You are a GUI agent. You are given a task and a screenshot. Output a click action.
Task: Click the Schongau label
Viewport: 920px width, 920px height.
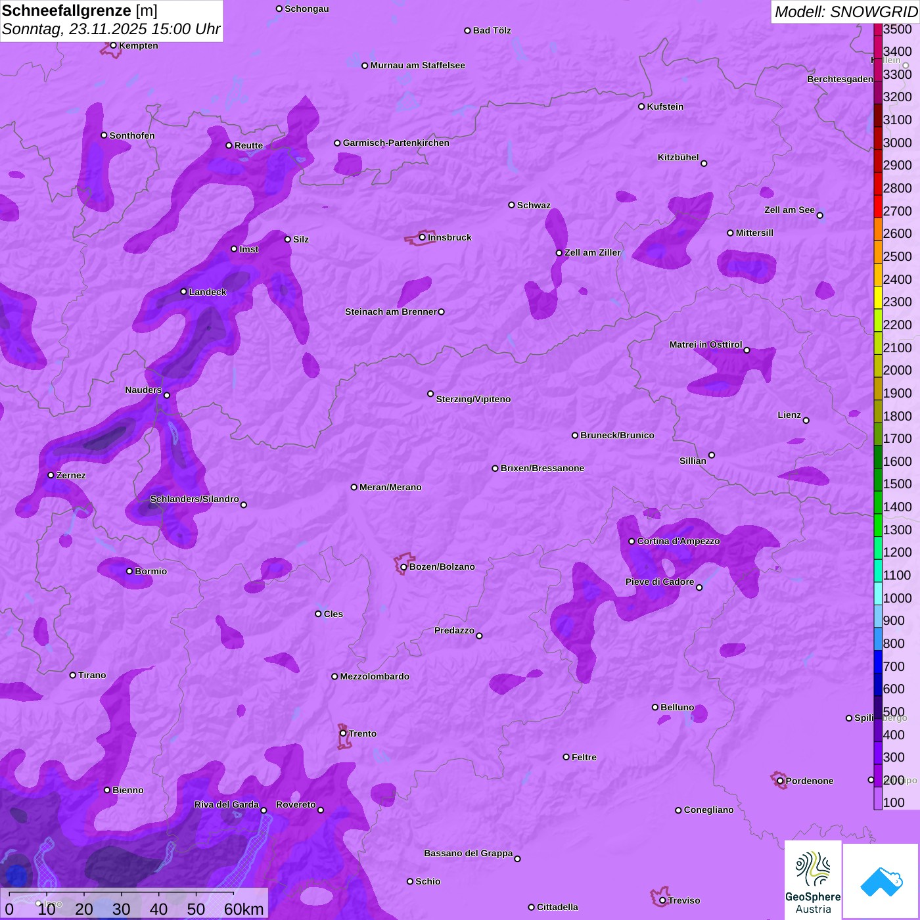pyautogui.click(x=307, y=9)
